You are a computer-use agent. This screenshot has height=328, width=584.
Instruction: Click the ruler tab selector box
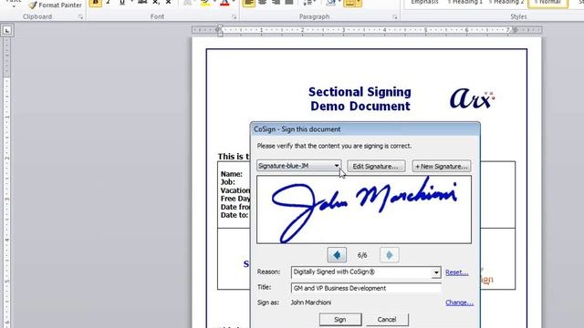(7, 30)
